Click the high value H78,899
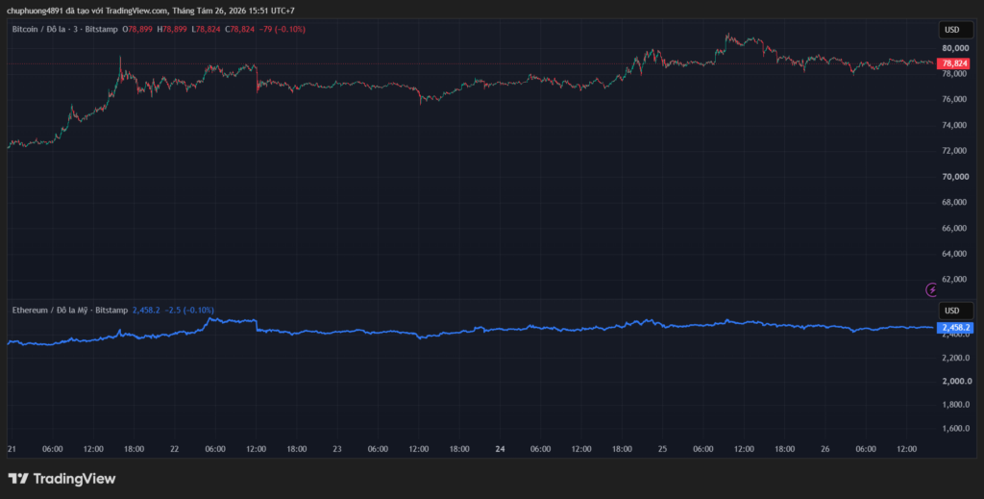This screenshot has width=984, height=499. click(x=172, y=30)
